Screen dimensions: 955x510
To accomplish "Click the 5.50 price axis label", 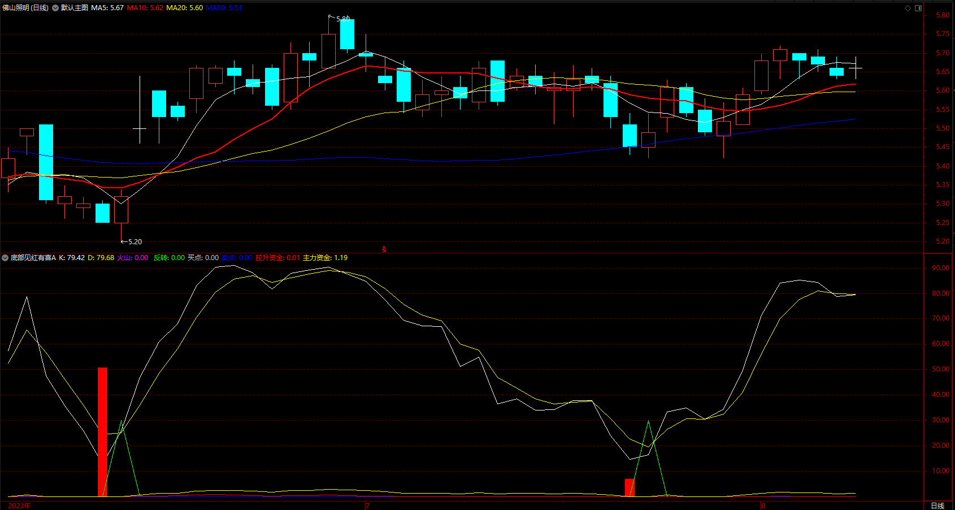I will coord(943,128).
